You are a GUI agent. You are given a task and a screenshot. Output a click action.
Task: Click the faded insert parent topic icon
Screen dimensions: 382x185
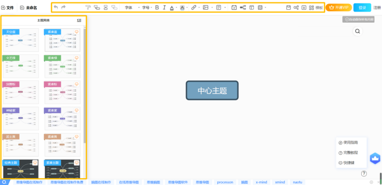(114, 8)
